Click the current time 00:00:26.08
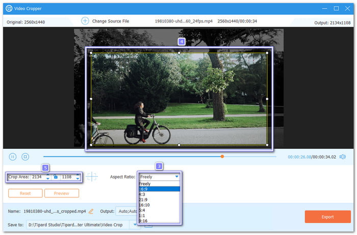Image resolution: width=357 pixels, height=235 pixels. click(299, 156)
